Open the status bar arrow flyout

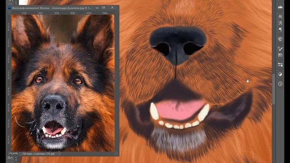pyautogui.click(x=59, y=154)
